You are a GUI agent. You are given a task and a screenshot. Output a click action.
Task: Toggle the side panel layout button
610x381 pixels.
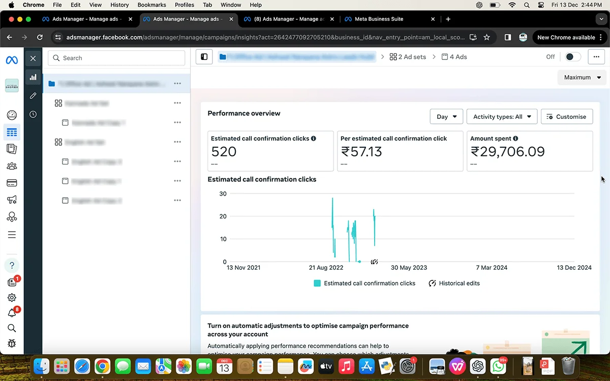[x=204, y=57]
